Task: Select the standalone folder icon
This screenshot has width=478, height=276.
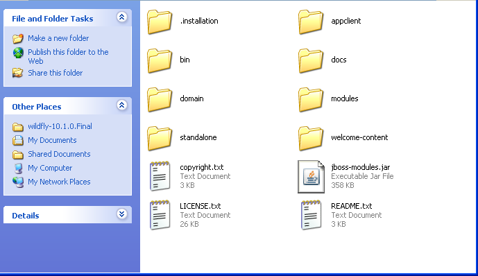Action: click(160, 138)
